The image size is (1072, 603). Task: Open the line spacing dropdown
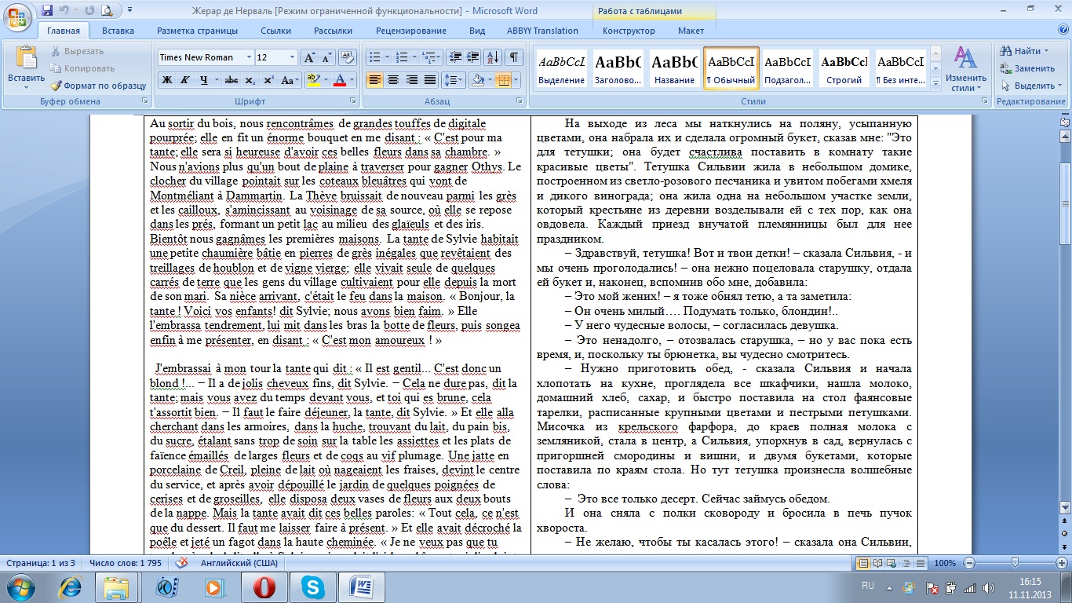pos(454,80)
